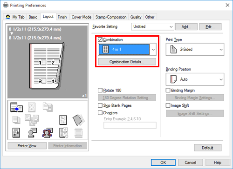233x169 pixels.
Task: Click the group users account track icon
Action: [x=48, y=133]
